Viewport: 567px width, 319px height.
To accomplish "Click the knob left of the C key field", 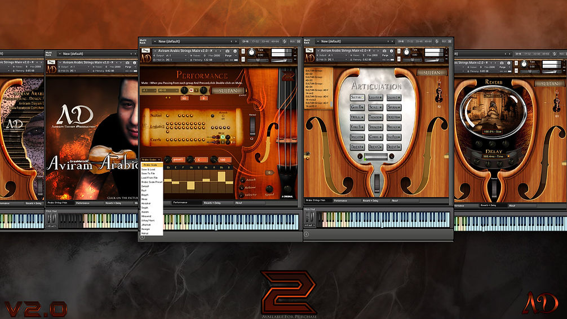I will (x=190, y=159).
